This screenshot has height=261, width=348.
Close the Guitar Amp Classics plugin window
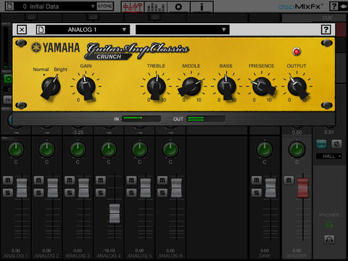tap(22, 30)
